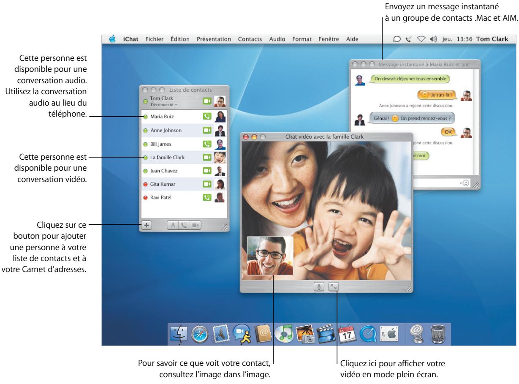Screen dimensions: 519x384
Task: Click the 'Je suis là !' message bubble
Action: pyautogui.click(x=437, y=95)
